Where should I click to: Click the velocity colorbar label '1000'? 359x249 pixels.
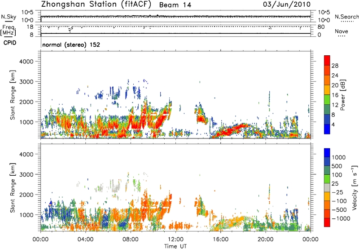click(x=339, y=157)
